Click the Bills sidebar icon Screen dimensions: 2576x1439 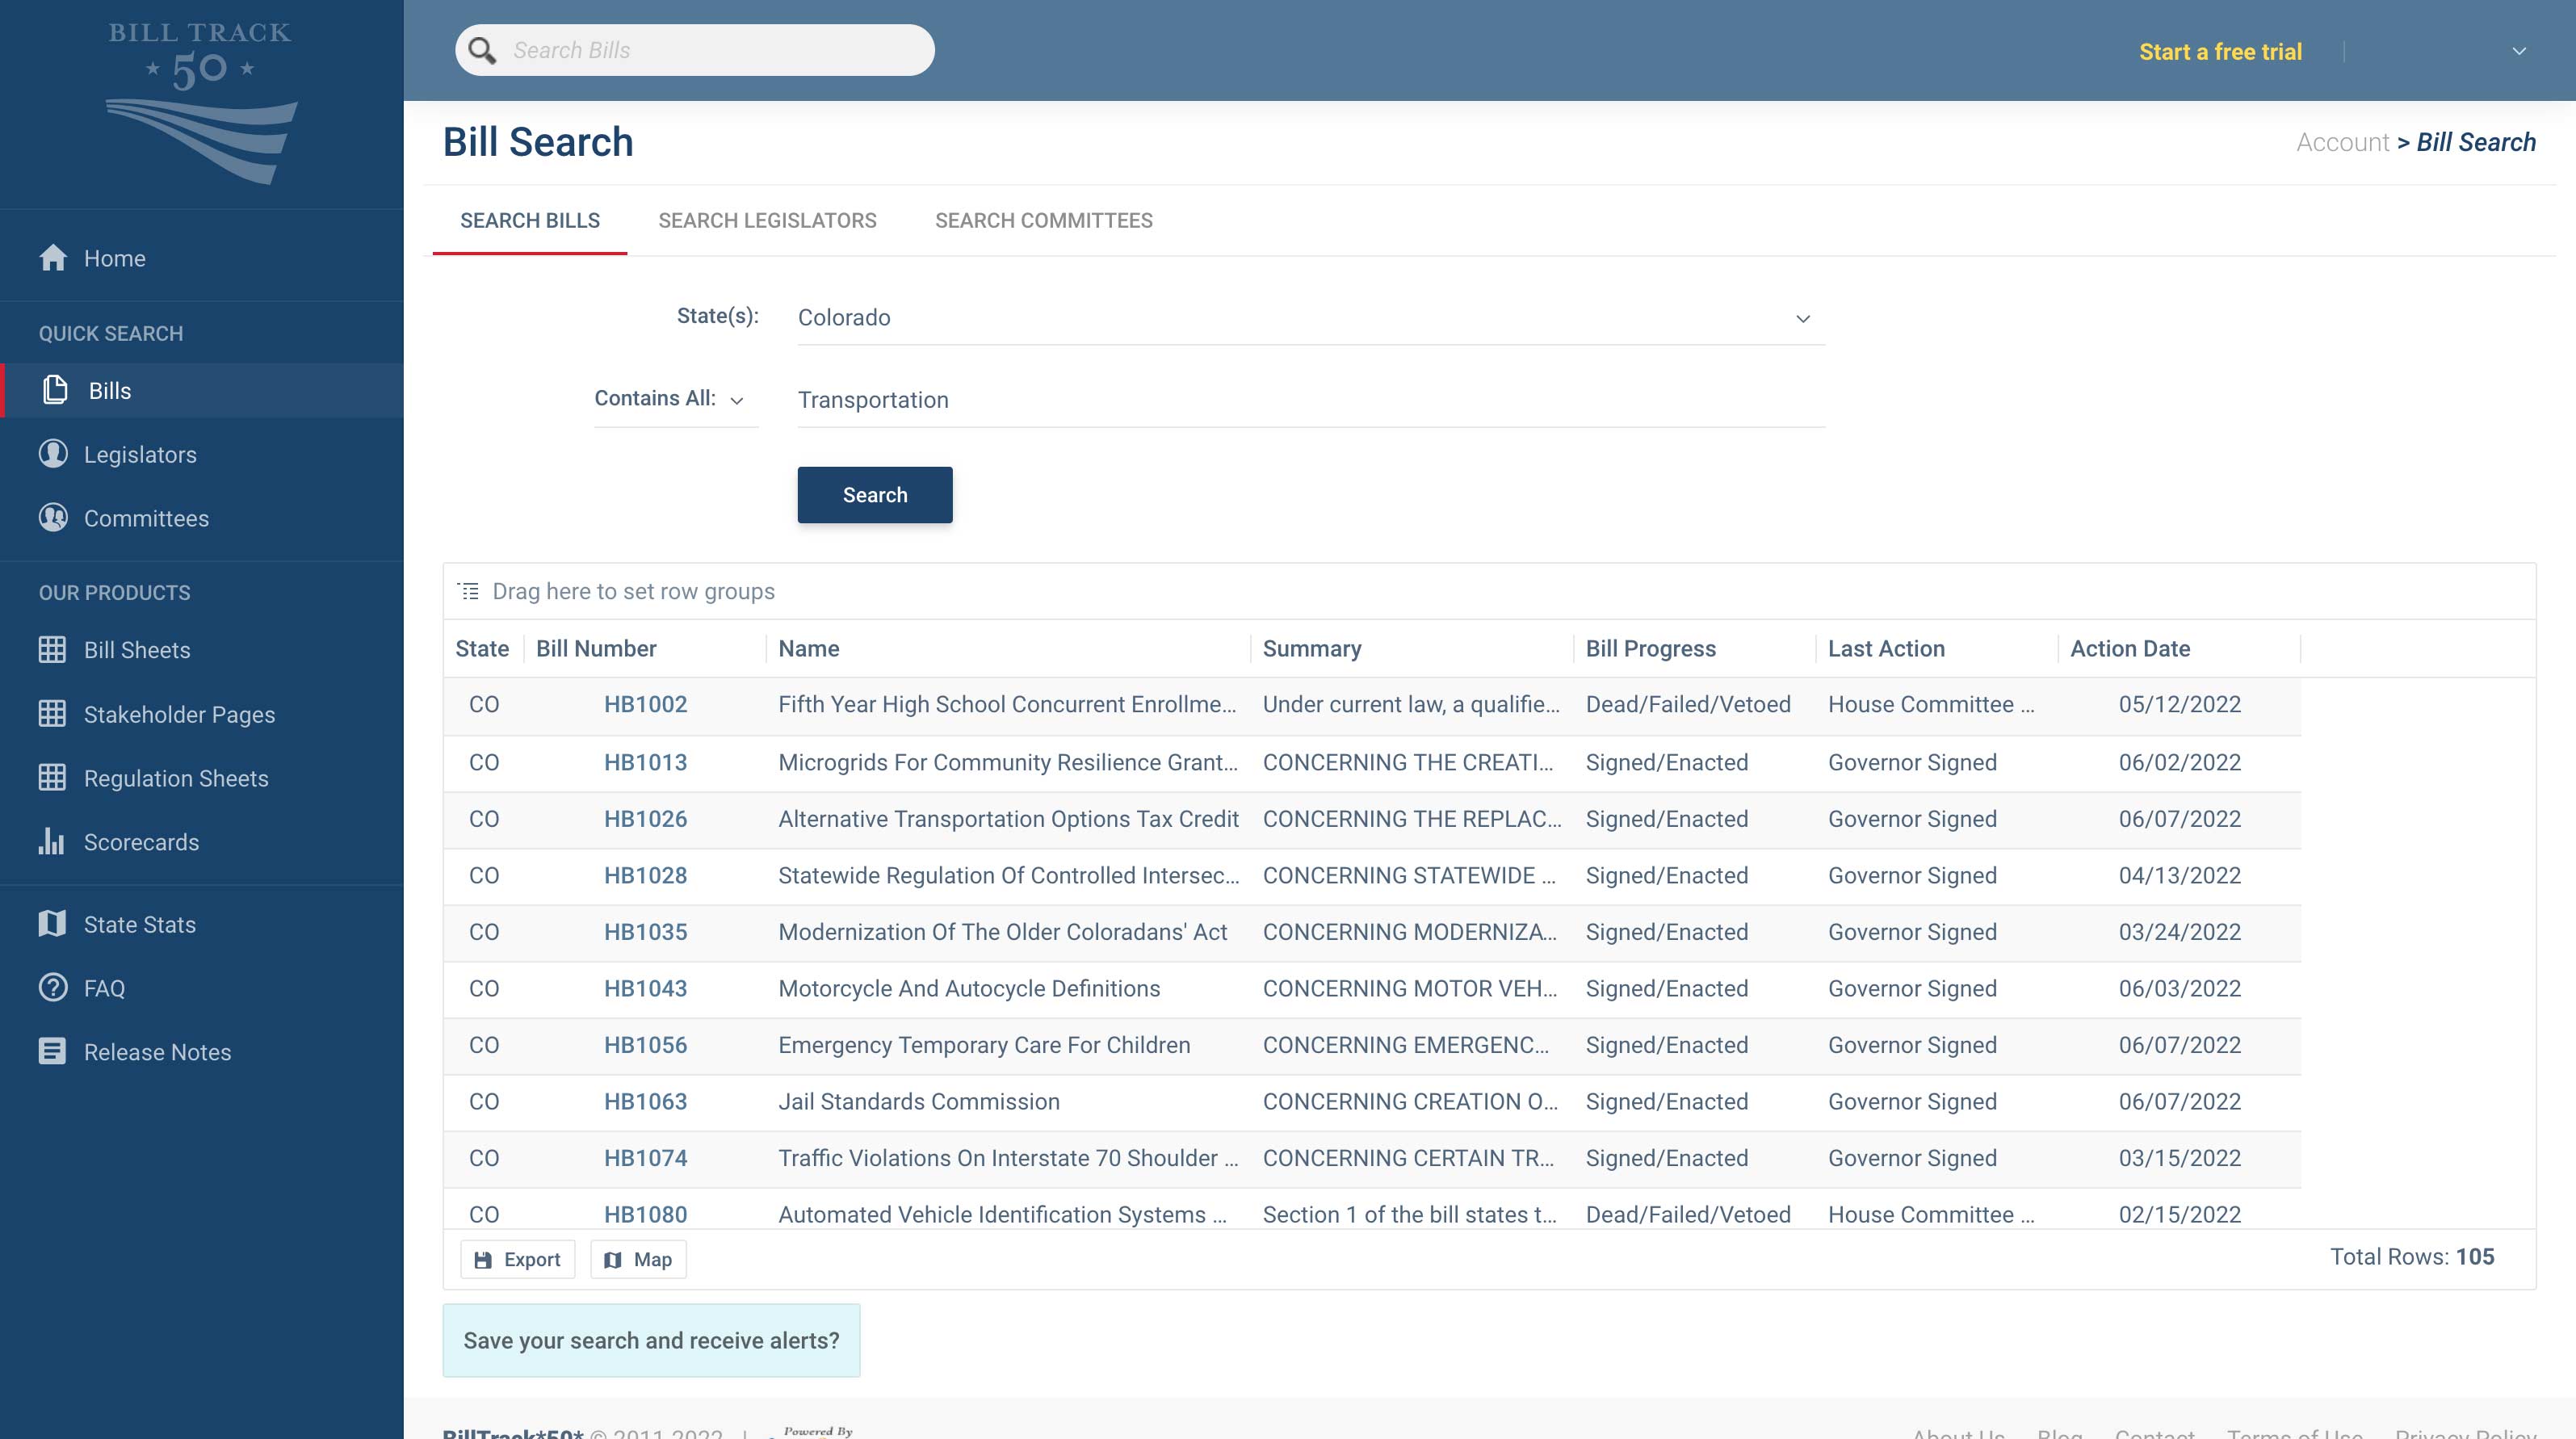tap(55, 389)
